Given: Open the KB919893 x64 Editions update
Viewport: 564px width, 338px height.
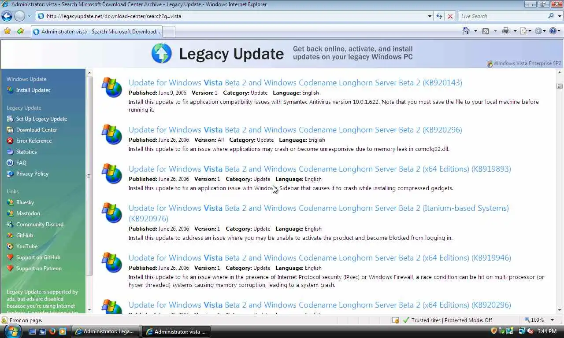Looking at the screenshot, I should [x=320, y=169].
